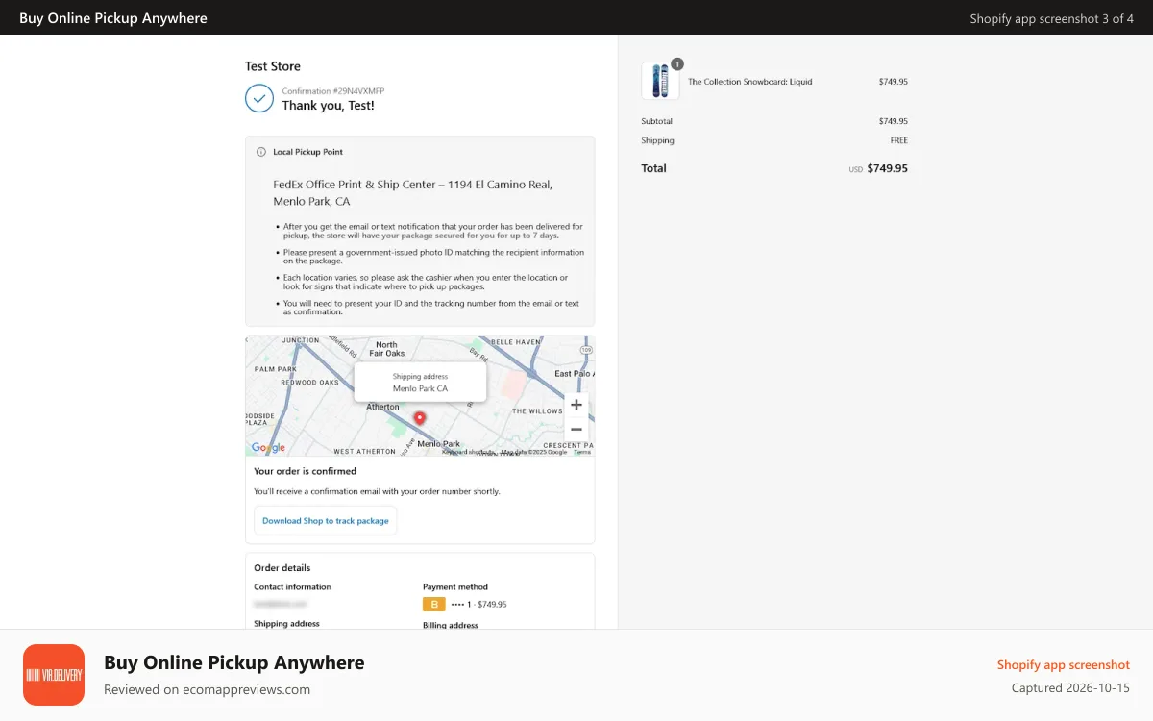Open the map Terms link
The image size is (1153, 721).
click(x=582, y=452)
